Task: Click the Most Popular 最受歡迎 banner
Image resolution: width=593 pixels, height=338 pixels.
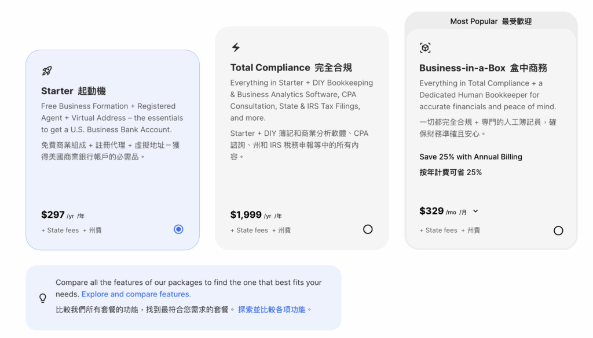Action: point(490,21)
